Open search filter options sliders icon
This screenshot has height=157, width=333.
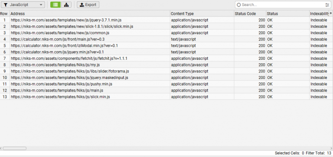pyautogui.click(x=327, y=5)
